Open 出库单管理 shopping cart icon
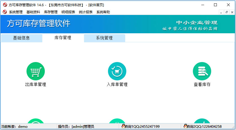Viewport: 236px width, 130px height. pos(36,71)
